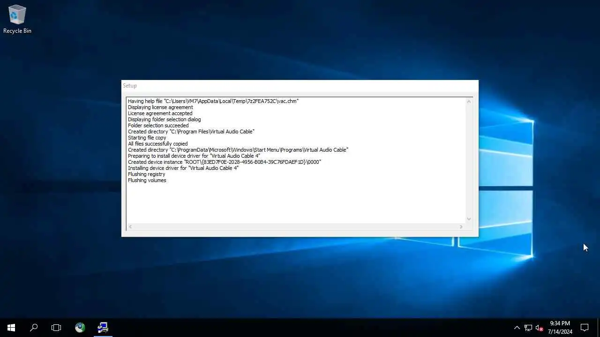Open the Action Center notifications icon
The image size is (600, 337).
(x=585, y=328)
